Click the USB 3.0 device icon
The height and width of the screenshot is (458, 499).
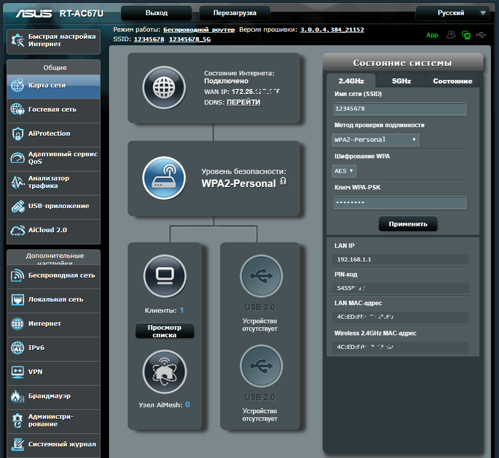(x=261, y=276)
